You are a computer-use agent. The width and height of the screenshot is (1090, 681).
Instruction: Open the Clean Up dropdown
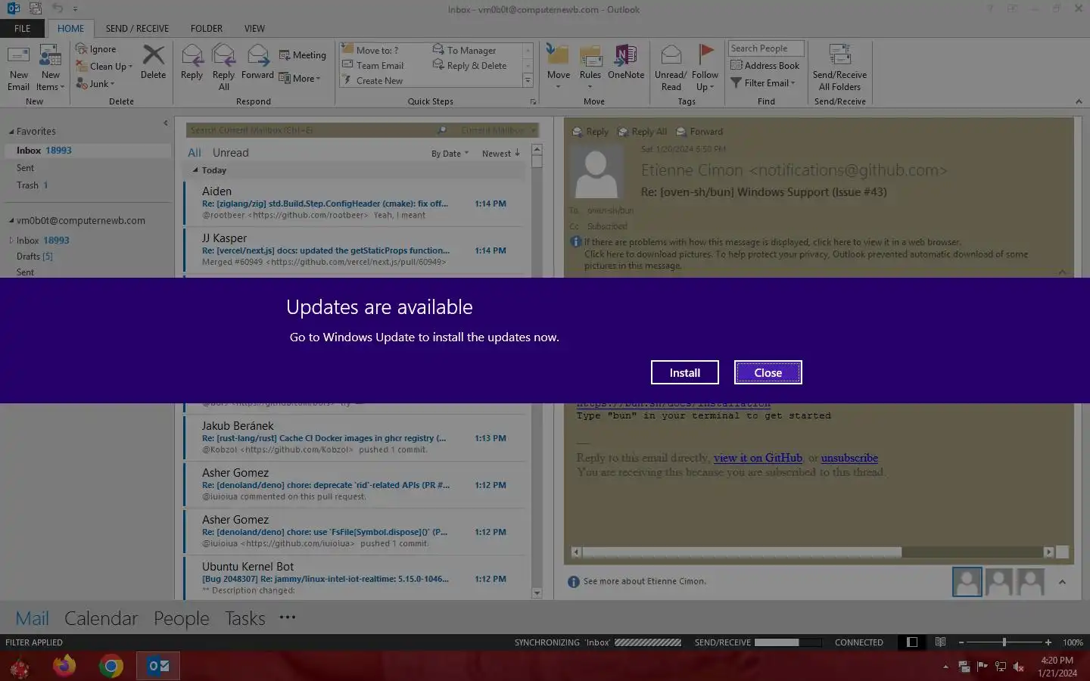coord(104,67)
